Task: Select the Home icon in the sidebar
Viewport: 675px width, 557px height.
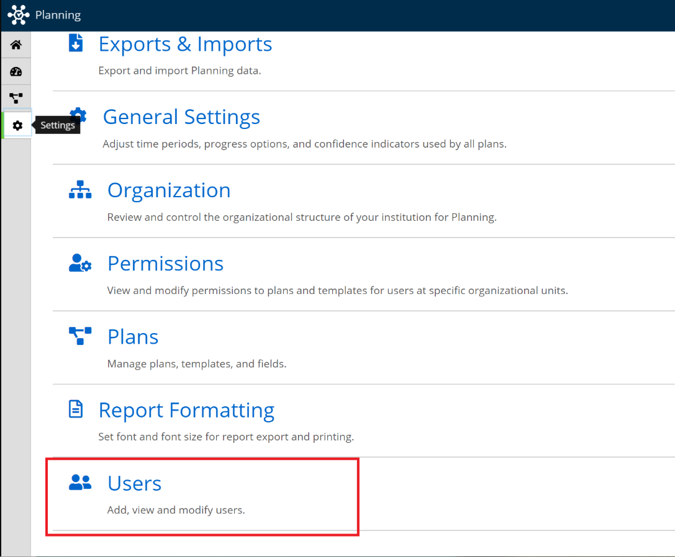Action: click(16, 44)
